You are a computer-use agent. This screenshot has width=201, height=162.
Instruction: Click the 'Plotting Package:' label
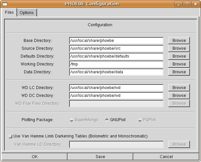37,120
